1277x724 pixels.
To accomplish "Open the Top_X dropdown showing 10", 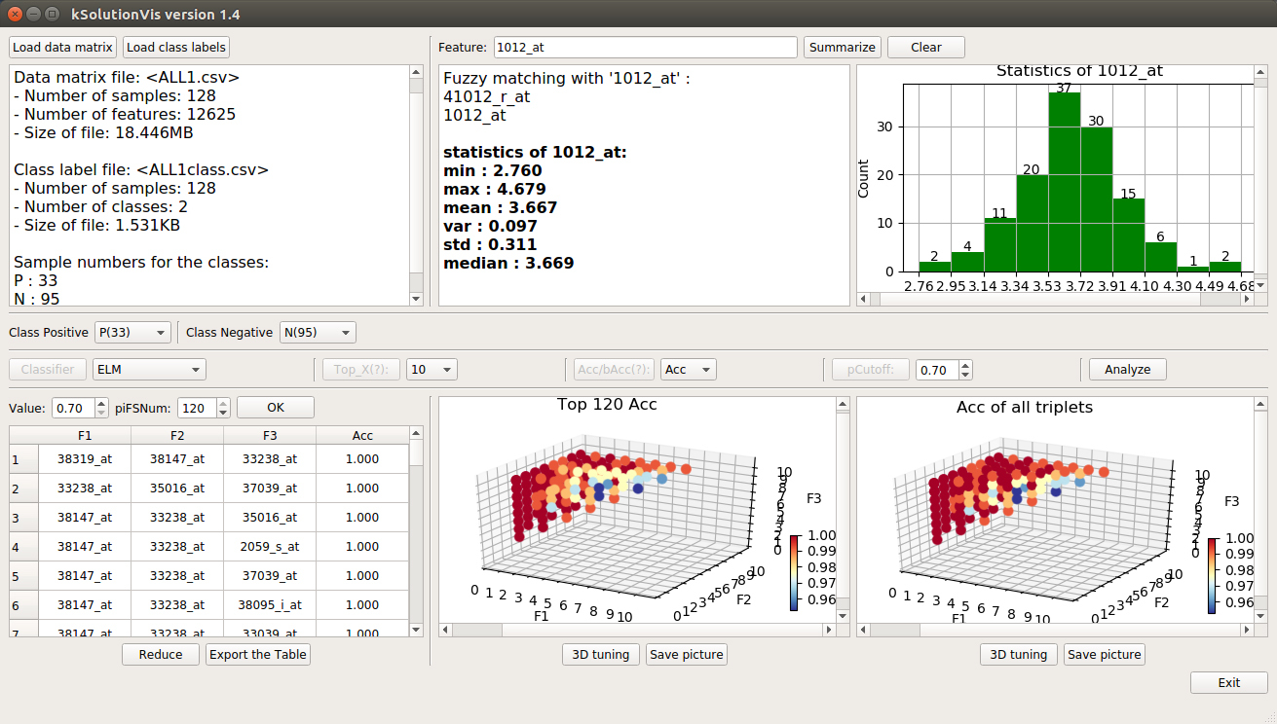I will [432, 370].
